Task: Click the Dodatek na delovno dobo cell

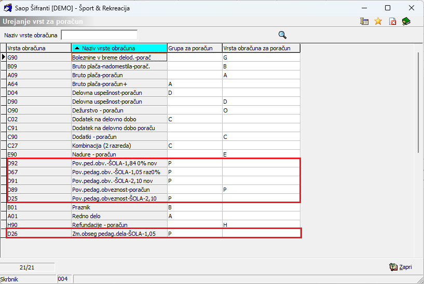Action: click(119, 119)
